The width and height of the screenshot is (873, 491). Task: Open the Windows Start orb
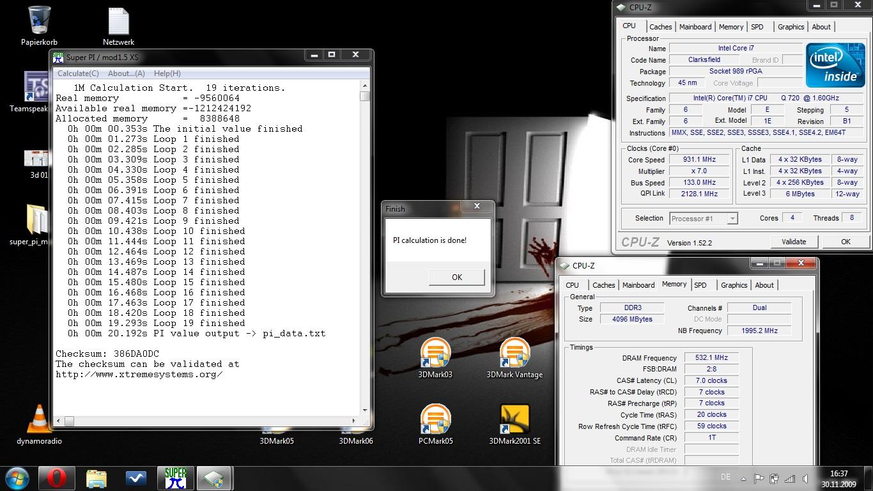pyautogui.click(x=17, y=478)
